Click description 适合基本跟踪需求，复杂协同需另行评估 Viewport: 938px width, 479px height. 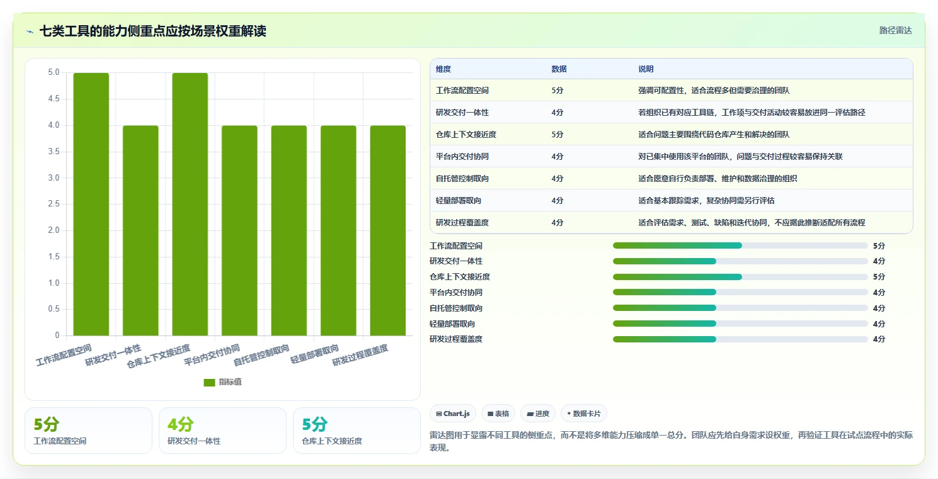tap(706, 201)
